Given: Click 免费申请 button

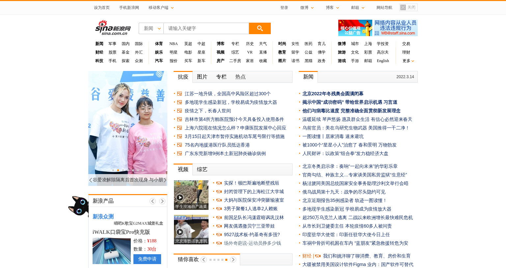Looking at the screenshot, I should coord(147,259).
